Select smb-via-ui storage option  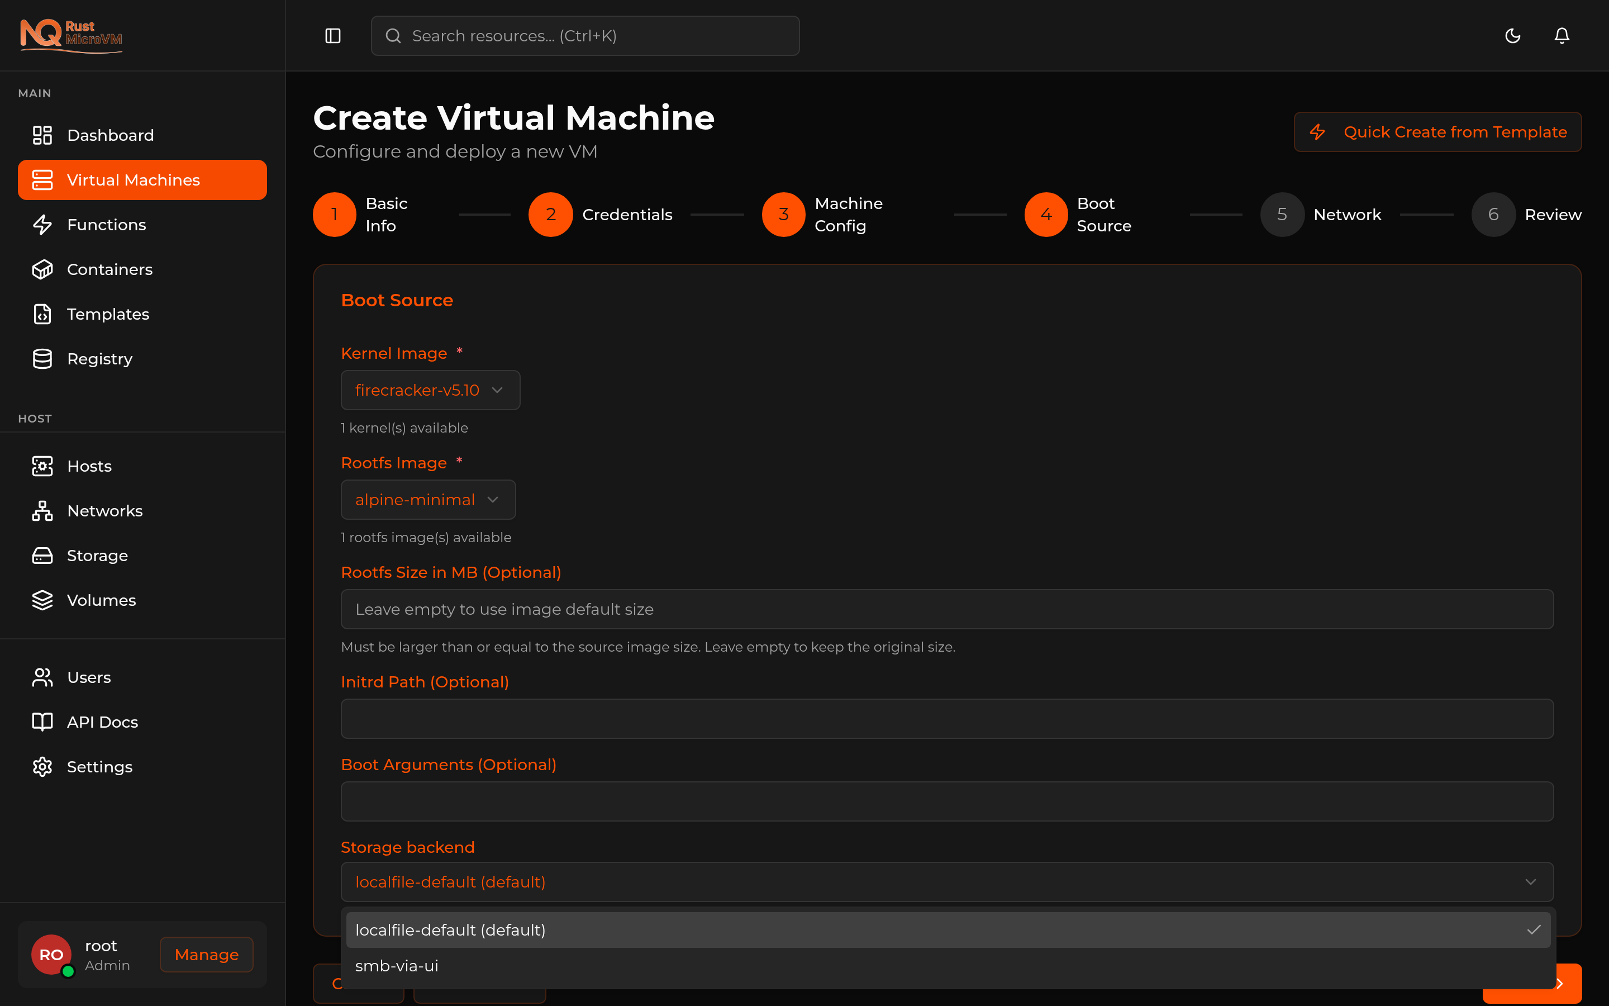tap(948, 966)
